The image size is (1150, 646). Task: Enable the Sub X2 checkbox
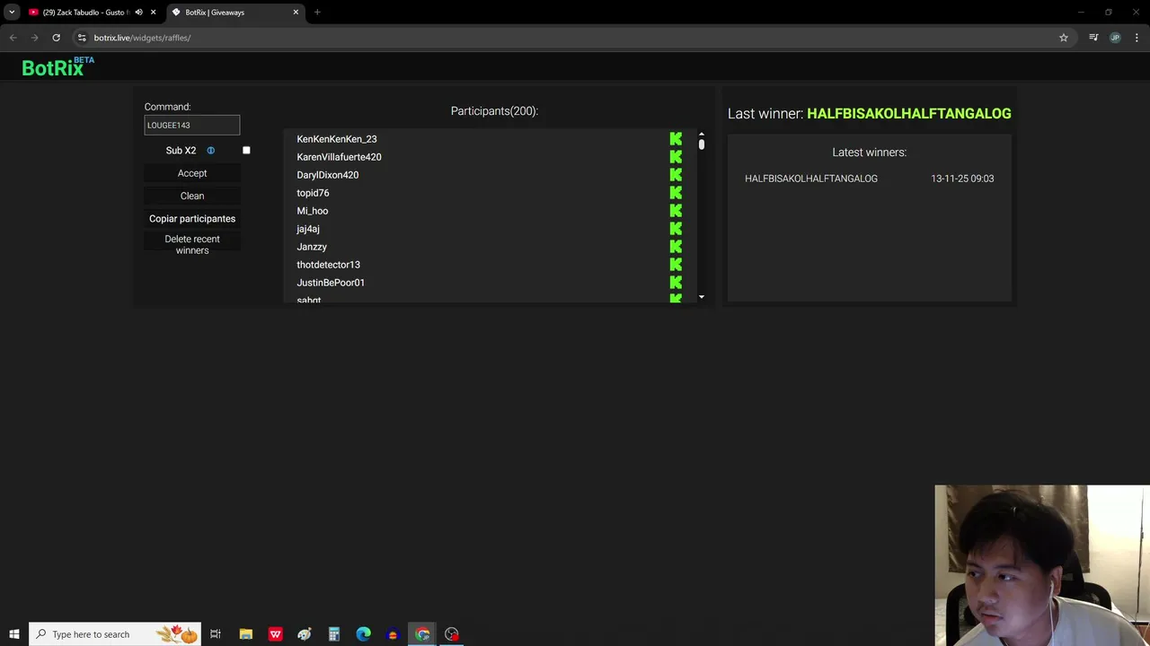point(246,151)
